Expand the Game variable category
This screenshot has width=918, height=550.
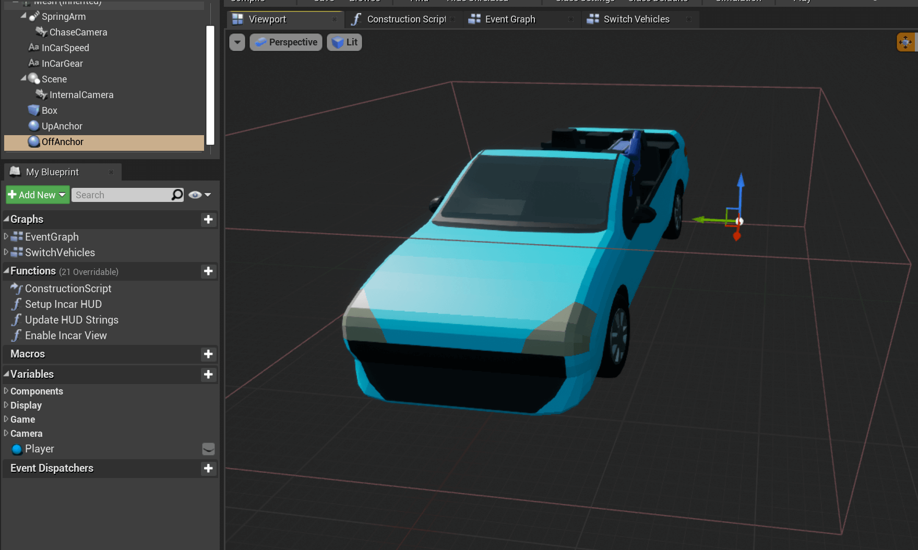click(6, 419)
